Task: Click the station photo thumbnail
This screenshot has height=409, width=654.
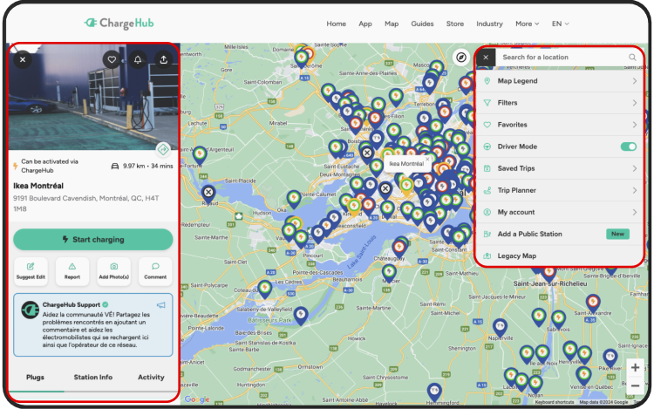Action: click(93, 97)
